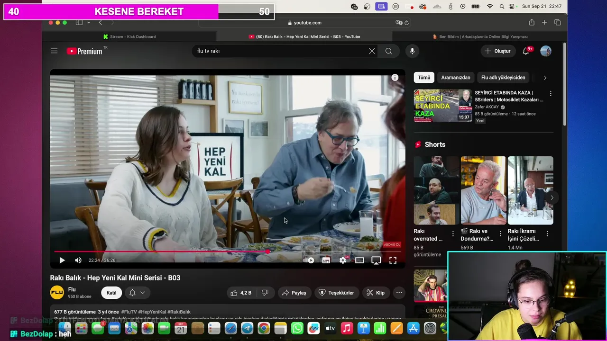
Task: Open the bell notification preference dropdown
Action: [137, 293]
